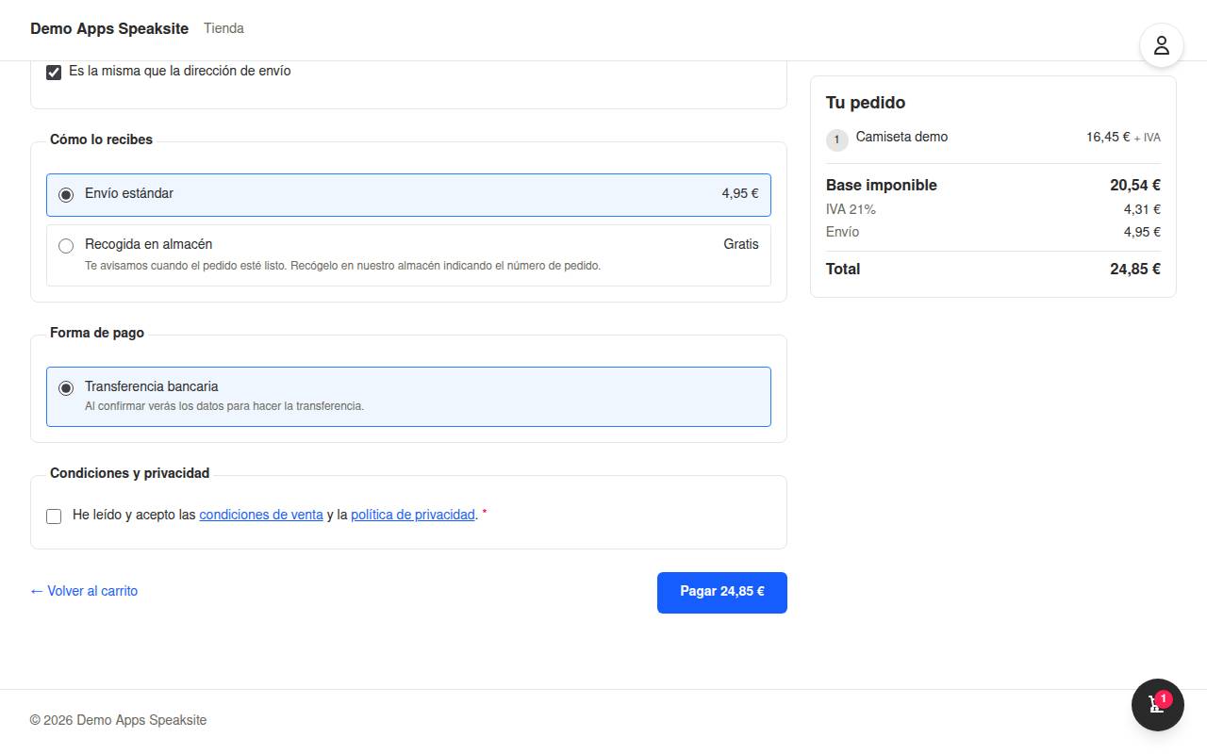Image resolution: width=1207 pixels, height=754 pixels.
Task: Click the IVA 21% label
Action: coord(851,209)
